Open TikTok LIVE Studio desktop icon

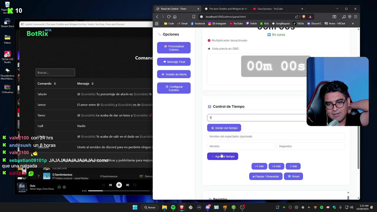7,57
